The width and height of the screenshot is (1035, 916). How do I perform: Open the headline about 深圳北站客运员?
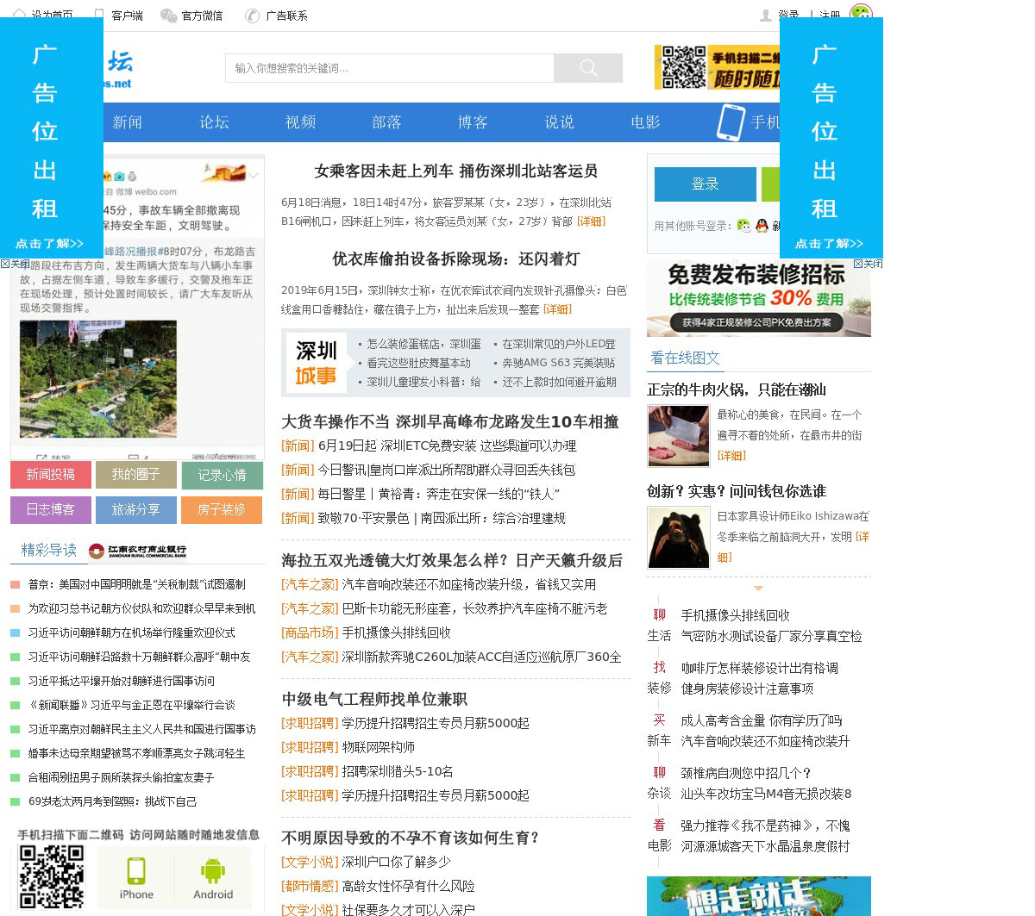[x=455, y=171]
